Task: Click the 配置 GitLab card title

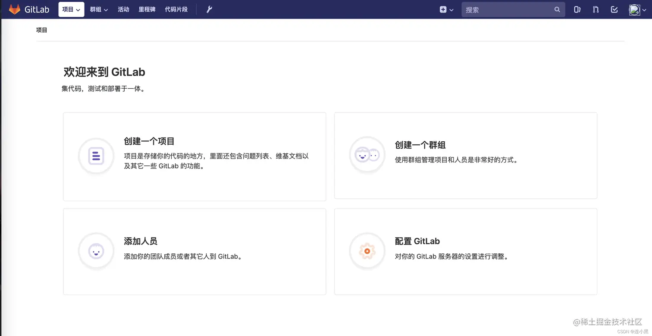Action: (x=417, y=241)
